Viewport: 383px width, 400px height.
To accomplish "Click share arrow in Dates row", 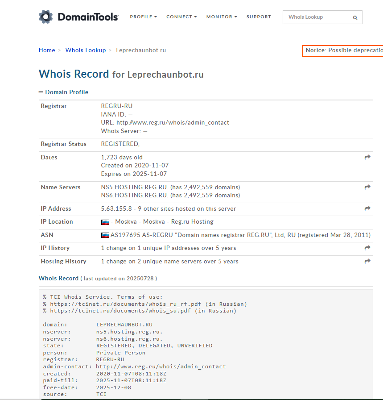I will tap(367, 157).
